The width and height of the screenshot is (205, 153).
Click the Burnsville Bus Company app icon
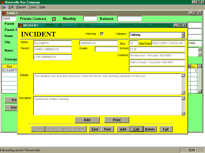coord(3,2)
